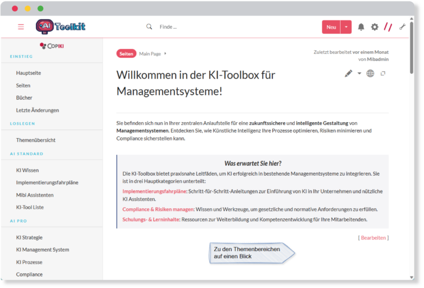The width and height of the screenshot is (424, 288).
Task: Click the green macOS maximize button
Action: [x=40, y=9]
